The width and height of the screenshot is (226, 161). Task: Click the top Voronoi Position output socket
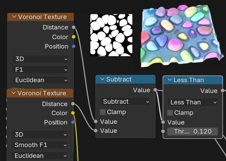click(73, 46)
